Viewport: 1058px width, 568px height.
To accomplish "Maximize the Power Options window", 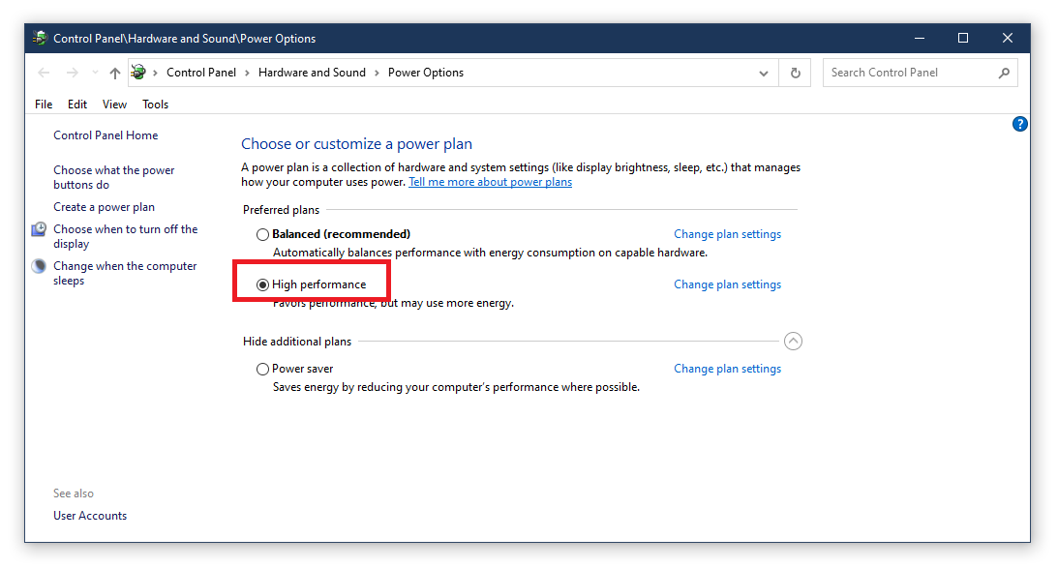I will click(x=963, y=39).
